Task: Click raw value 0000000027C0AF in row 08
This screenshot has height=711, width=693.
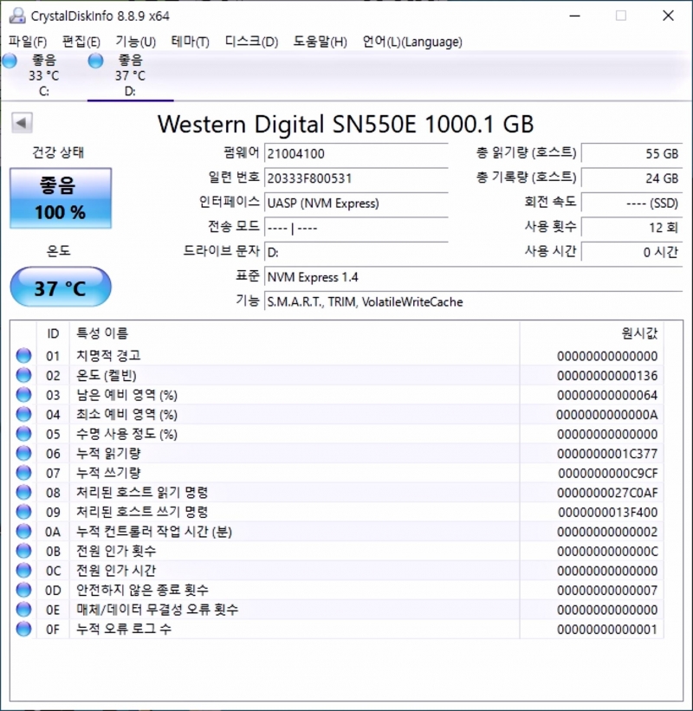Action: click(607, 493)
